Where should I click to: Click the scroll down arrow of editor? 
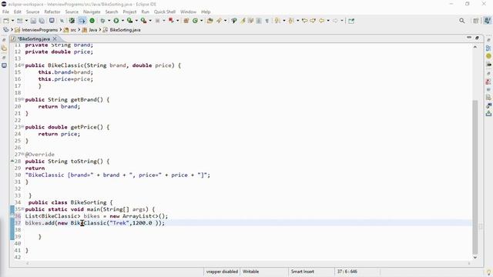(x=475, y=257)
